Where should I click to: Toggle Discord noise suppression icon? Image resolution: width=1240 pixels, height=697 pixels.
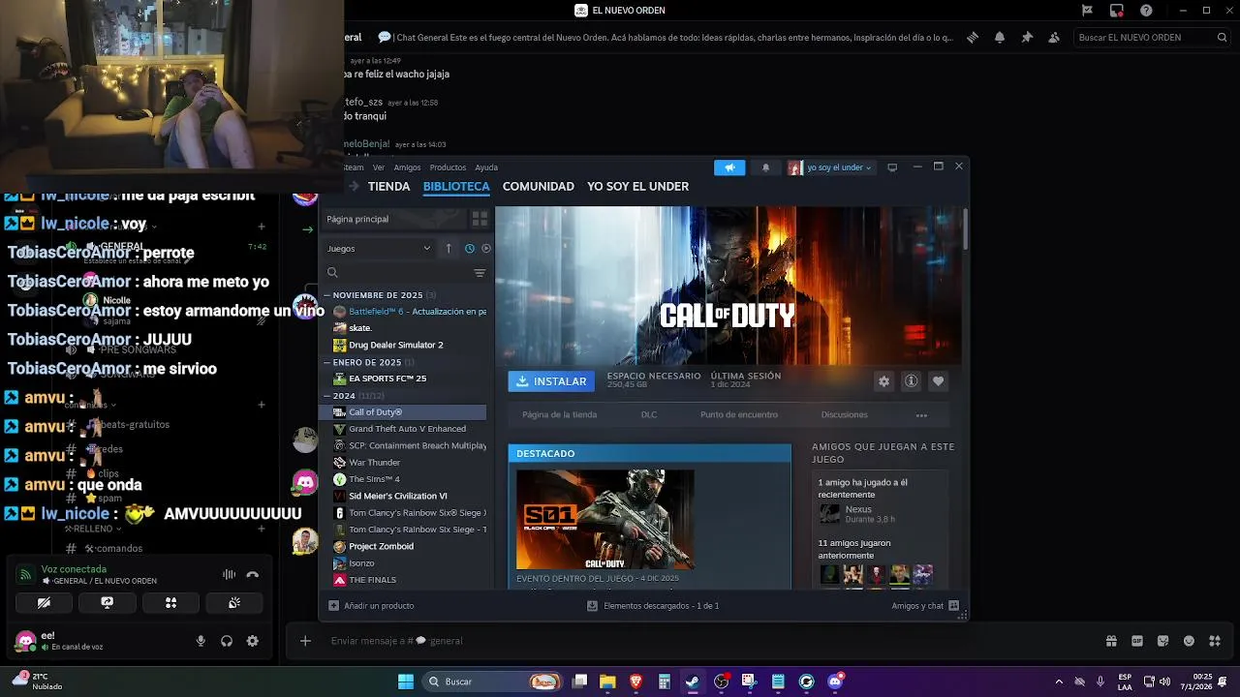pos(229,574)
